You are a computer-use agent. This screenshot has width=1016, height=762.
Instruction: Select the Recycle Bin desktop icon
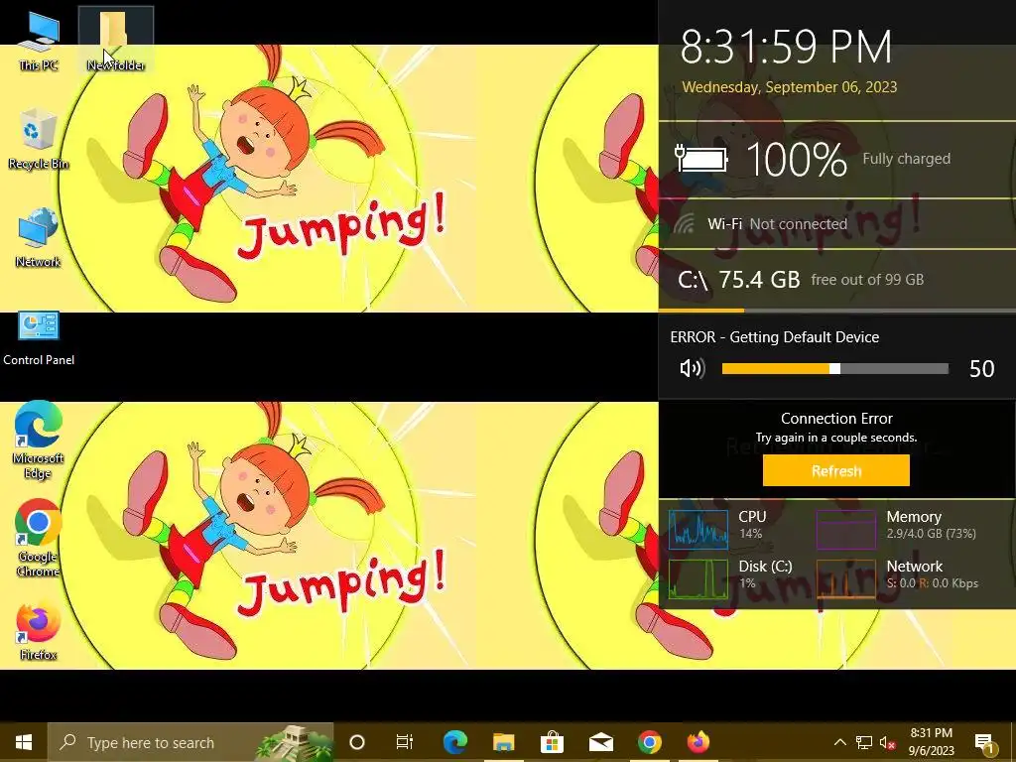coord(39,139)
